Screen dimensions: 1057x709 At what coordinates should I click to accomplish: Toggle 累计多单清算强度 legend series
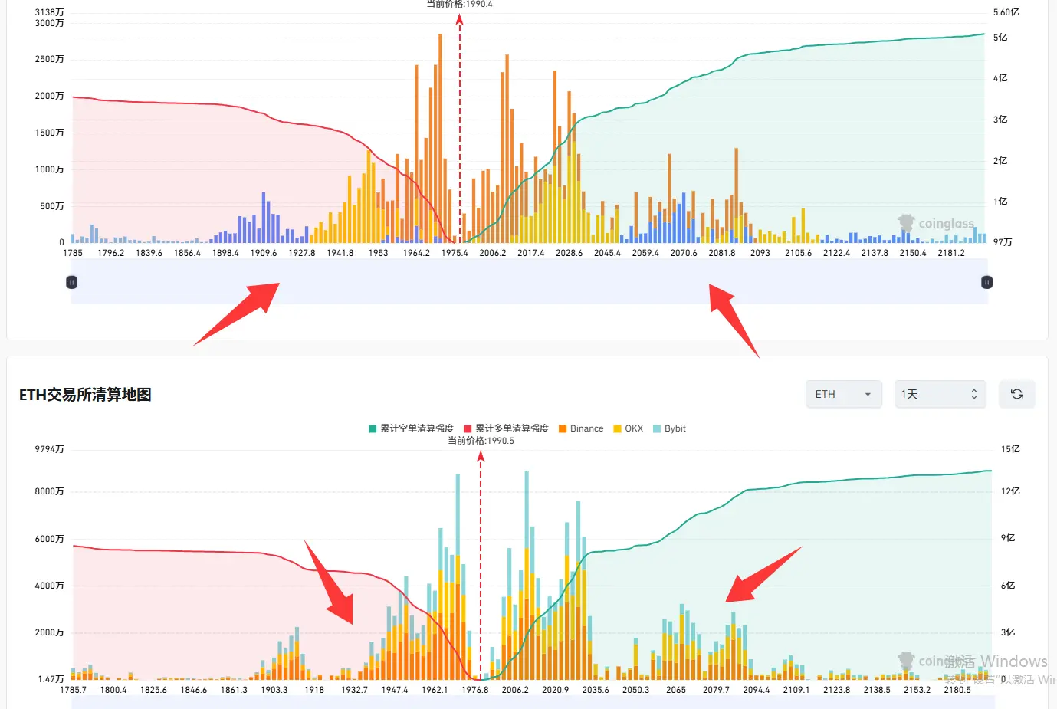[x=507, y=428]
